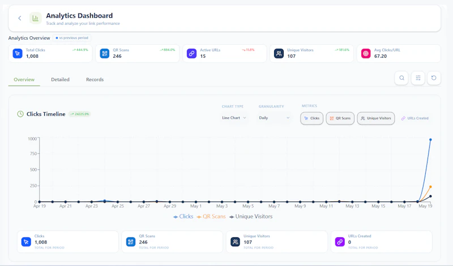The image size is (453, 266).
Task: Toggle the Unique Visitors metric chip
Action: click(376, 118)
